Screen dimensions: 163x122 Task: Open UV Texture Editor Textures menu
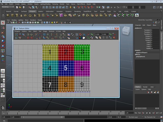(x=51, y=31)
